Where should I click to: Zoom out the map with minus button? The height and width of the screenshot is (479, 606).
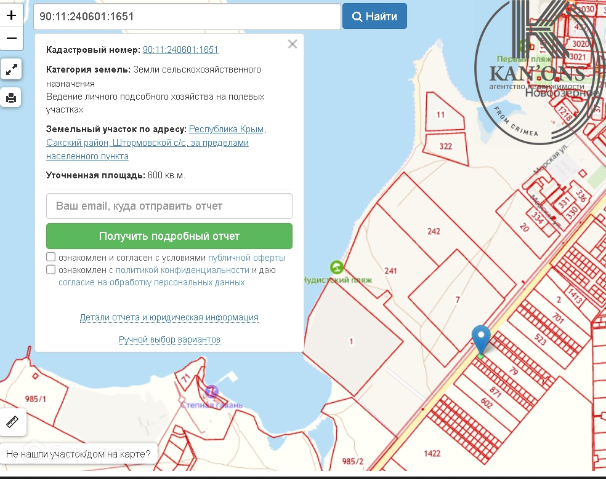pos(11,38)
